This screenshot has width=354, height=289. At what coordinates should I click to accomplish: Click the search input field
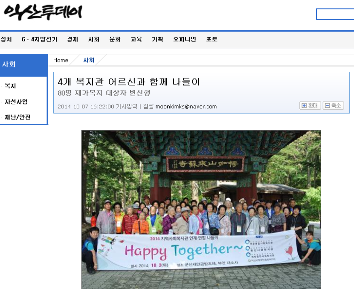(x=335, y=14)
